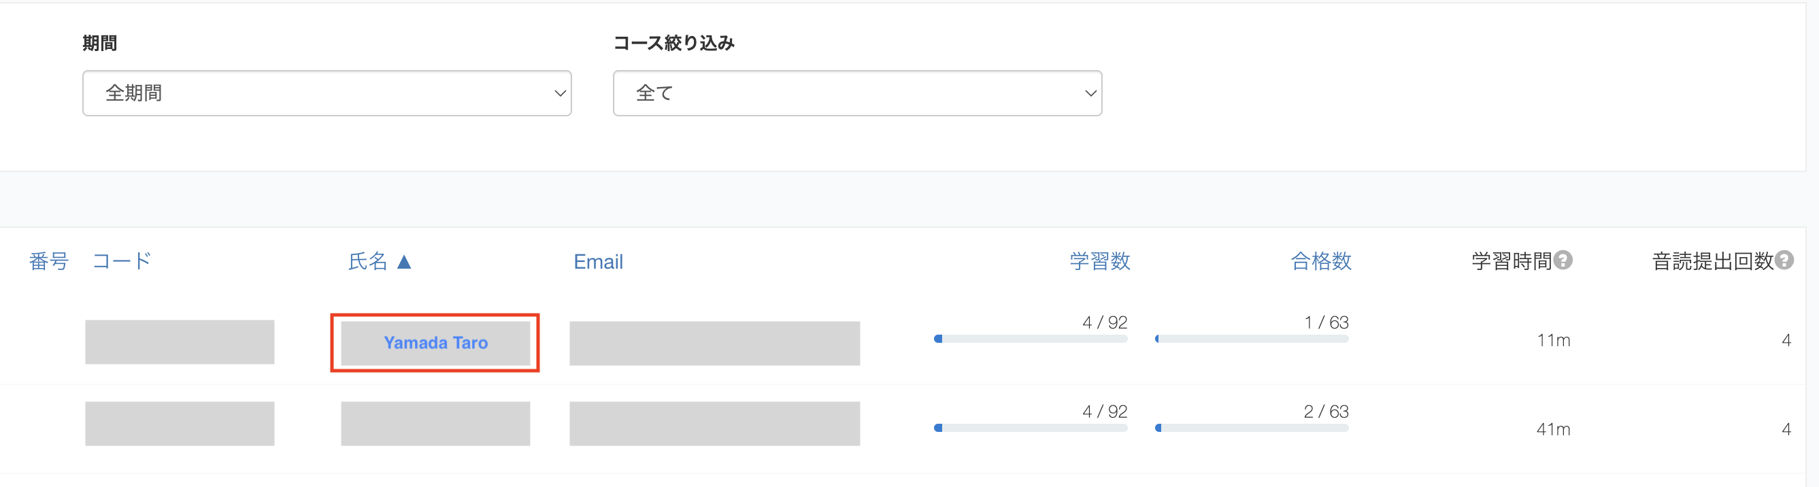Click the help icon beside 学習時間
The width and height of the screenshot is (1819, 487).
(1563, 261)
